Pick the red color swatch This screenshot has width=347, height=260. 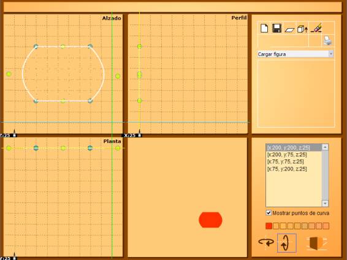[x=269, y=226]
